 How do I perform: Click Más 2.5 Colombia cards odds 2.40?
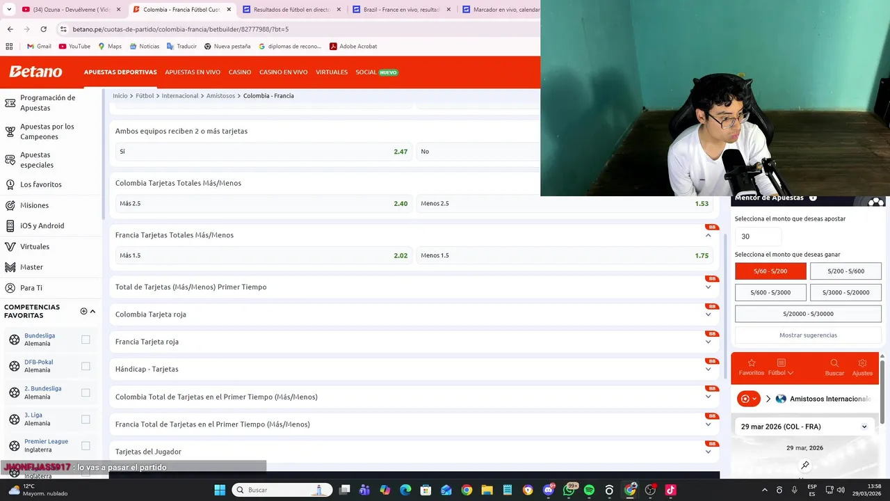(x=264, y=204)
